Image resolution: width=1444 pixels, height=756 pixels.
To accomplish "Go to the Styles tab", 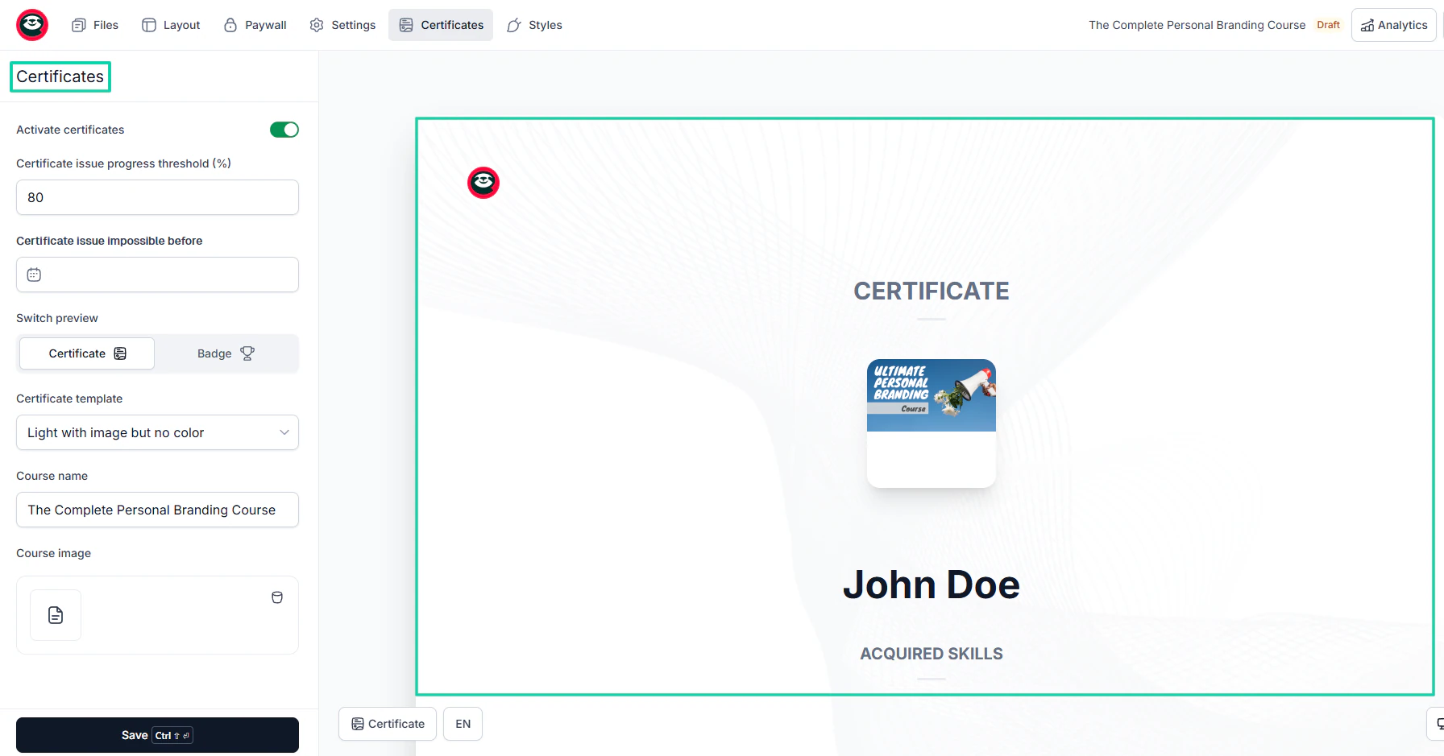I will [x=534, y=25].
